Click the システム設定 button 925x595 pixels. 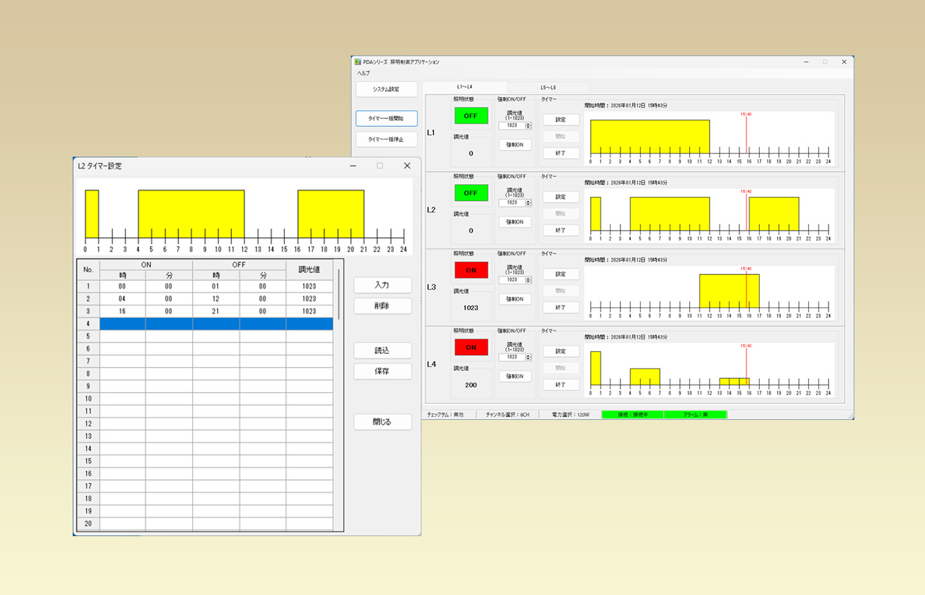click(386, 89)
